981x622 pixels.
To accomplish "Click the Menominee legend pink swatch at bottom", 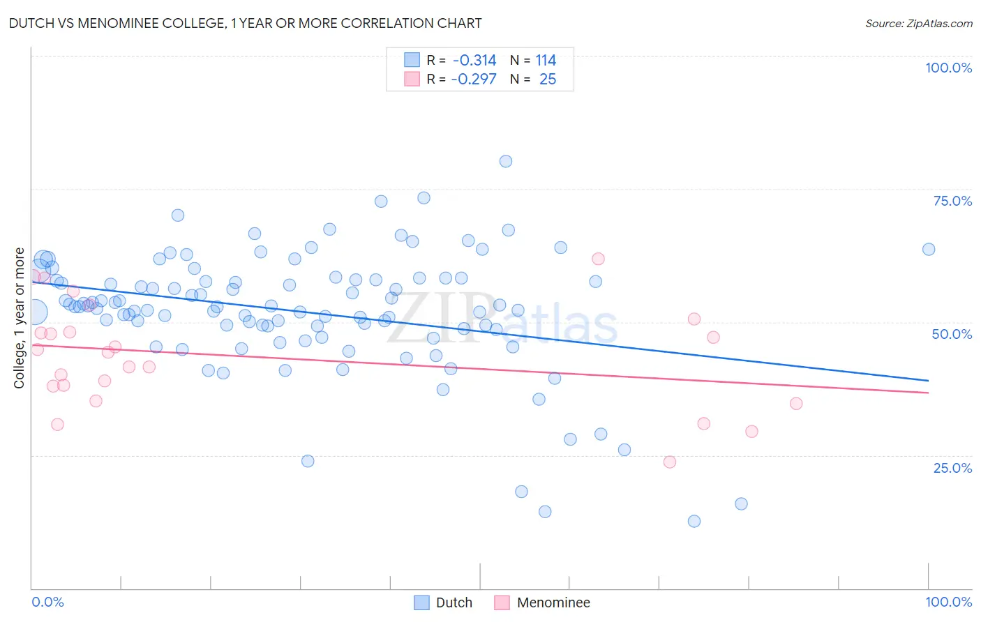I will click(x=502, y=602).
